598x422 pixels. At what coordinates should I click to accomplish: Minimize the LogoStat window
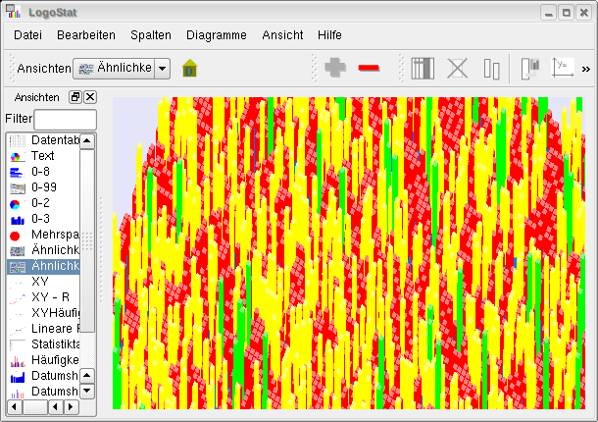549,13
